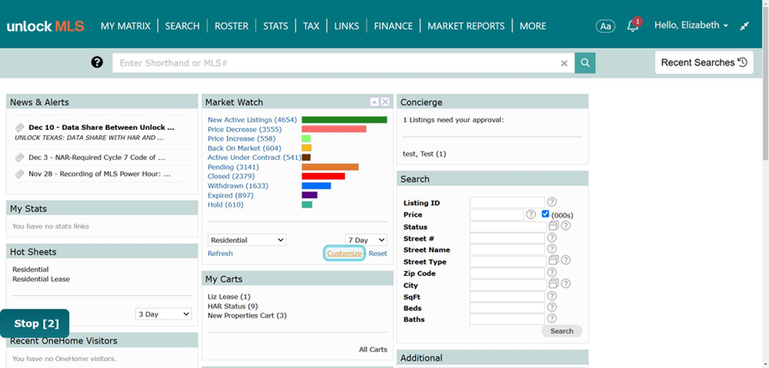Open the MARKET REPORTS menu
769x368 pixels.
pyautogui.click(x=466, y=26)
